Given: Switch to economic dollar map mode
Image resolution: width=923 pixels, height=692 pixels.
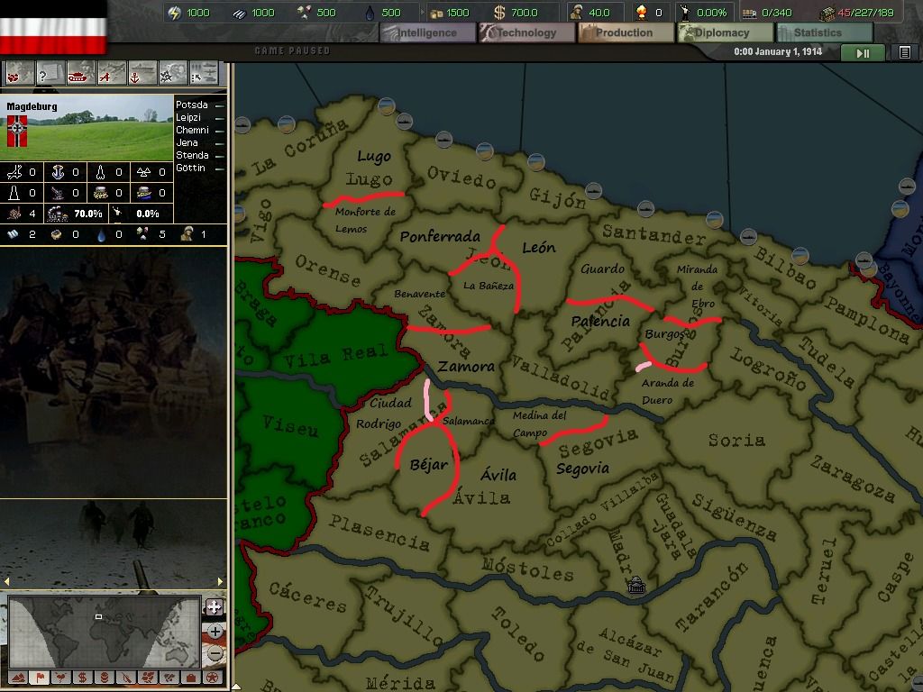Looking at the screenshot, I should [83, 678].
